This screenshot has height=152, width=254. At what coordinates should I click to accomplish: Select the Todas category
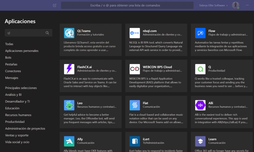9,44
